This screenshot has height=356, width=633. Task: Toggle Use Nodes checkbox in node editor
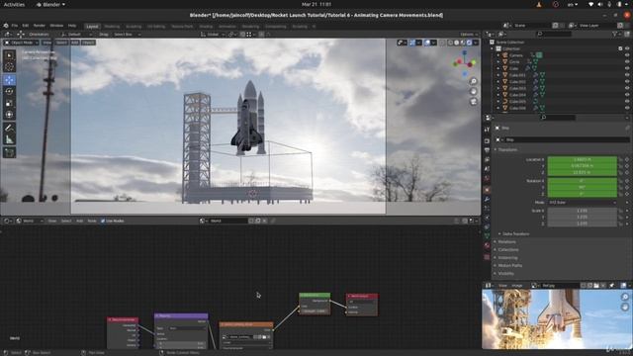[103, 221]
